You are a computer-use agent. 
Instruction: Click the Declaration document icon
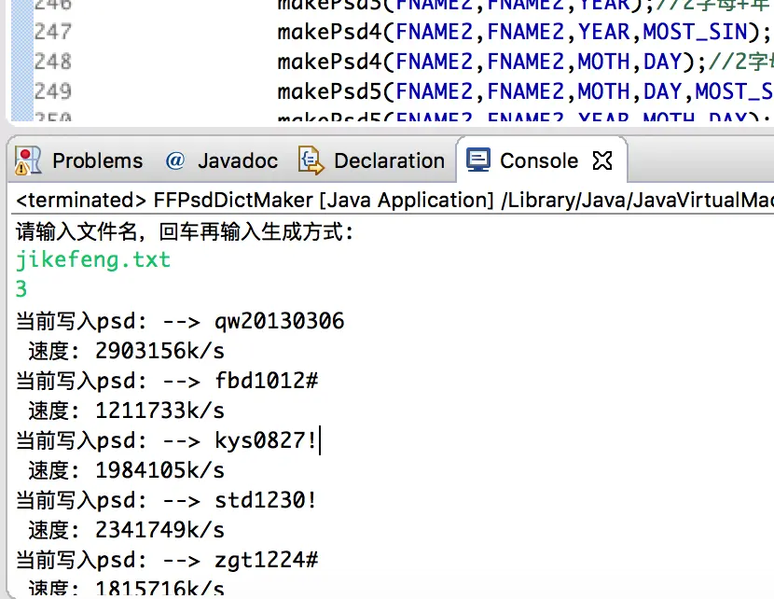311,161
